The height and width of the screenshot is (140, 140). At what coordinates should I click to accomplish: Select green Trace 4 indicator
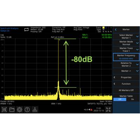click(x=111, y=28)
